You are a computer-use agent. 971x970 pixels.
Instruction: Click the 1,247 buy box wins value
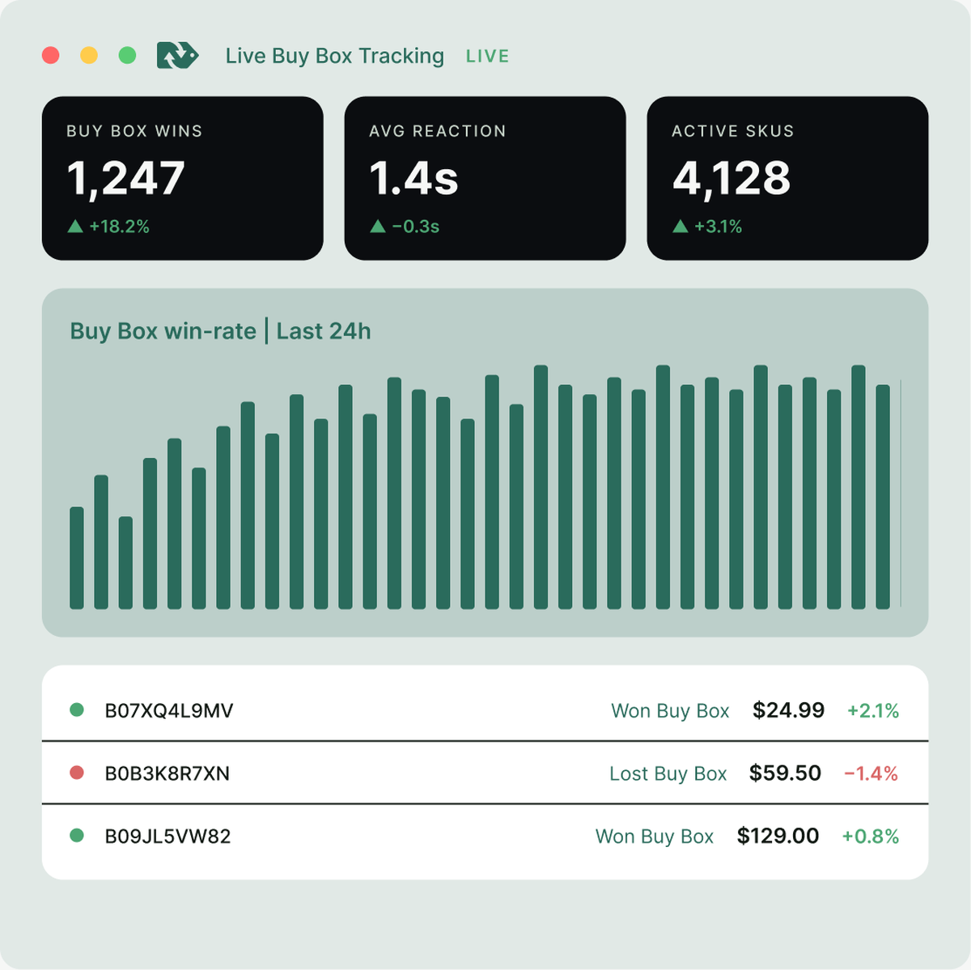coord(125,179)
